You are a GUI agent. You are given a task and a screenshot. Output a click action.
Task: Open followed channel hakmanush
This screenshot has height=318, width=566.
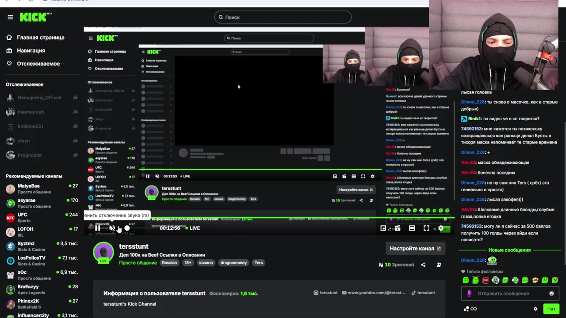(42, 112)
